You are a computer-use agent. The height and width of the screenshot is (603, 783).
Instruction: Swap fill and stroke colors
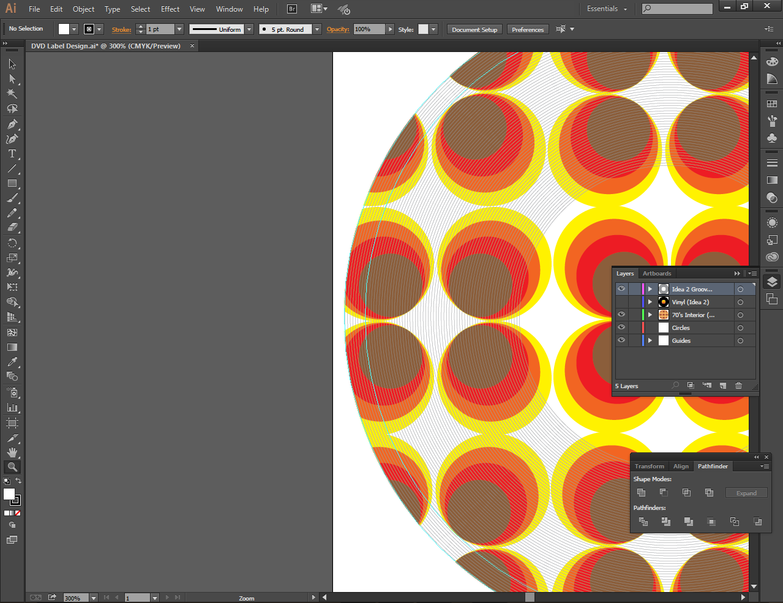tap(18, 481)
